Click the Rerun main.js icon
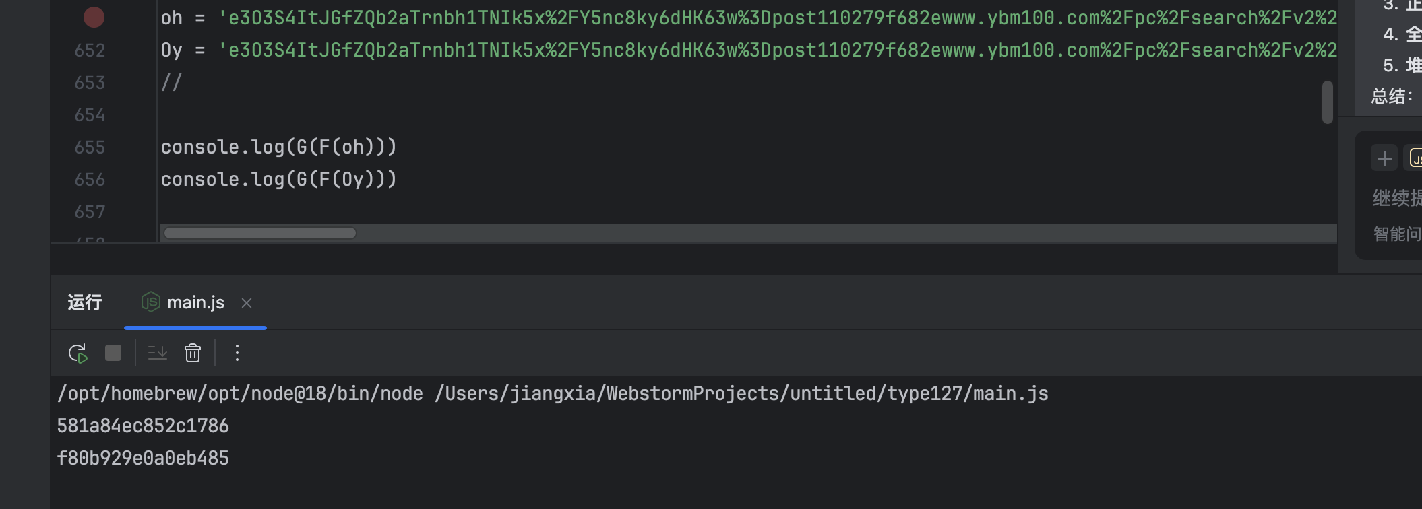The height and width of the screenshot is (509, 1422). click(78, 353)
